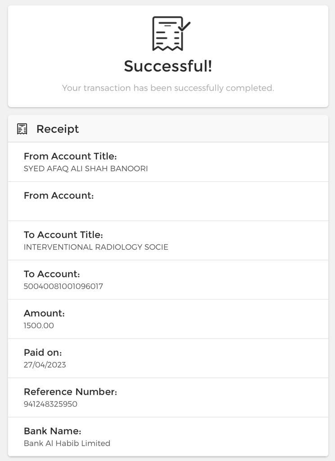The width and height of the screenshot is (335, 461).
Task: Click the "From Account:" label
Action: point(59,195)
